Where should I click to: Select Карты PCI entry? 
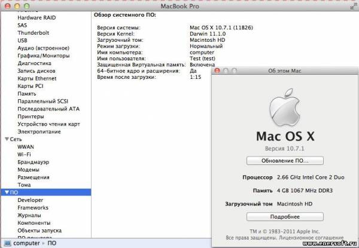coord(31,86)
